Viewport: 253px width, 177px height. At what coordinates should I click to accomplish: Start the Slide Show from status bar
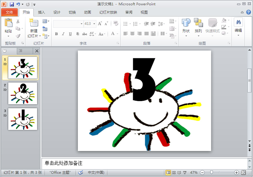tap(185, 173)
